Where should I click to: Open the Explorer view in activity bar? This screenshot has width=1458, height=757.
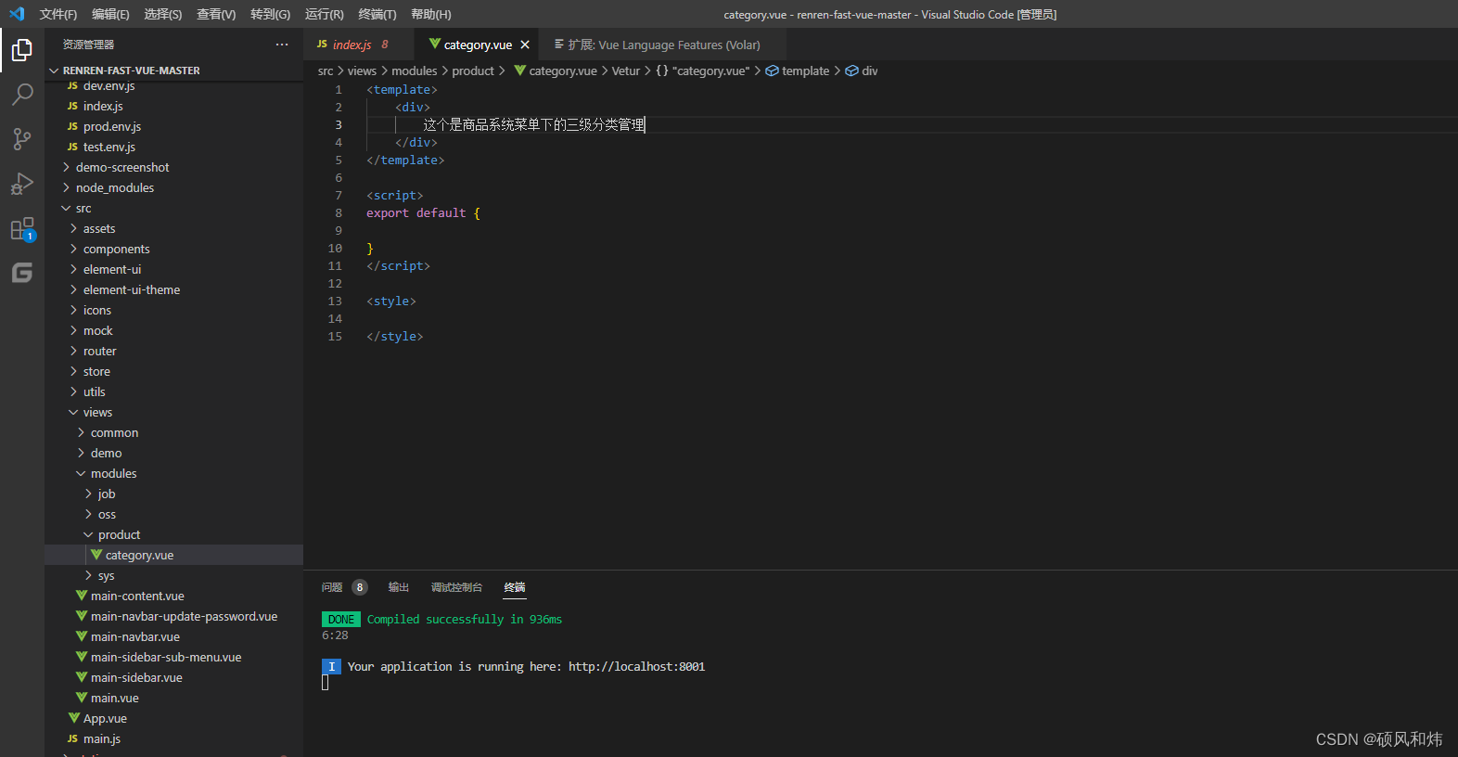[22, 50]
